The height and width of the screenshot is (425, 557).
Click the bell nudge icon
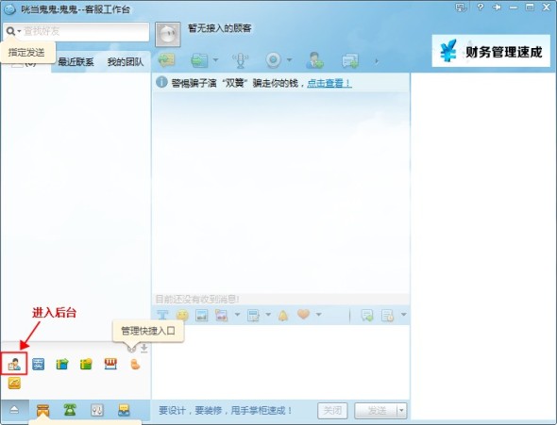(283, 315)
